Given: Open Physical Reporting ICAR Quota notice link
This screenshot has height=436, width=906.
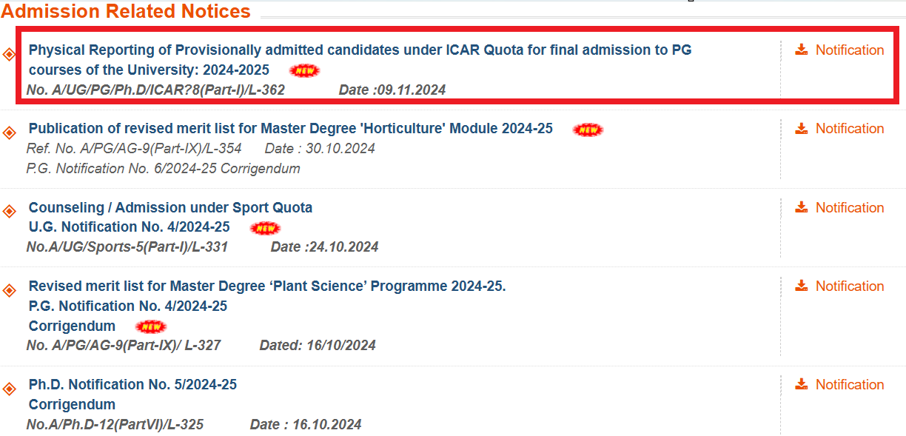Looking at the screenshot, I should pyautogui.click(x=360, y=50).
